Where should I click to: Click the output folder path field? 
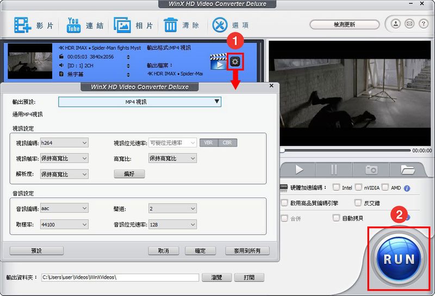tap(120, 277)
